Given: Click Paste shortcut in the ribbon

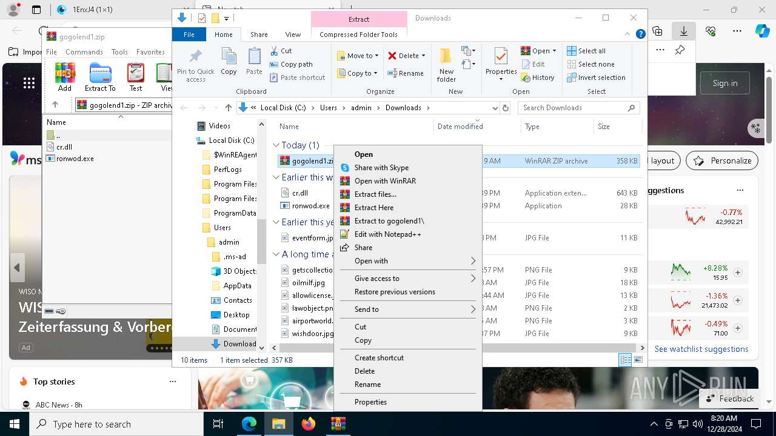Looking at the screenshot, I should 297,78.
